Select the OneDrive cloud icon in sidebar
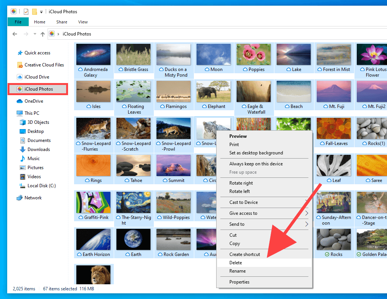The height and width of the screenshot is (299, 387). 20,101
